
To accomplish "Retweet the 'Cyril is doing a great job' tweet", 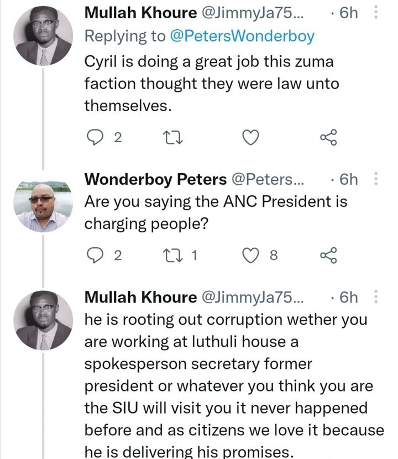I will point(173,137).
